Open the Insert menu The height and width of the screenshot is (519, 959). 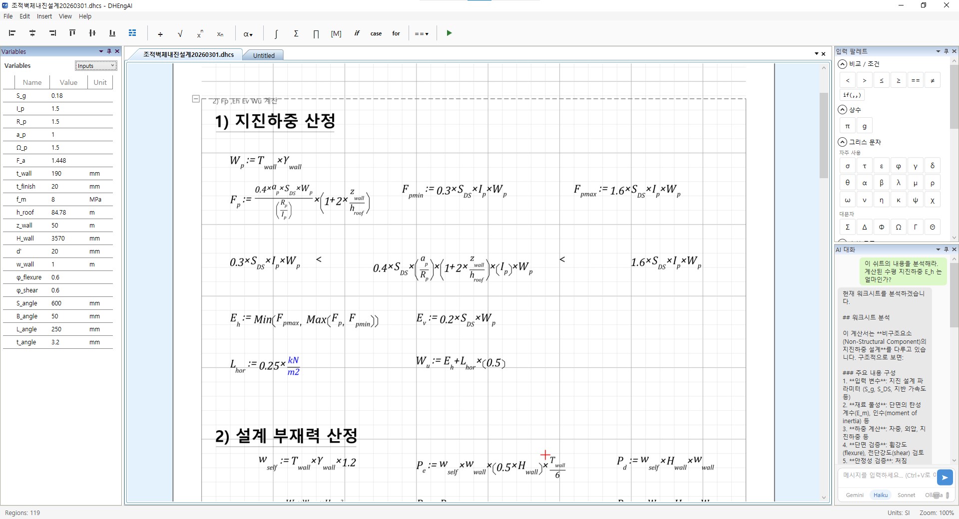(44, 16)
